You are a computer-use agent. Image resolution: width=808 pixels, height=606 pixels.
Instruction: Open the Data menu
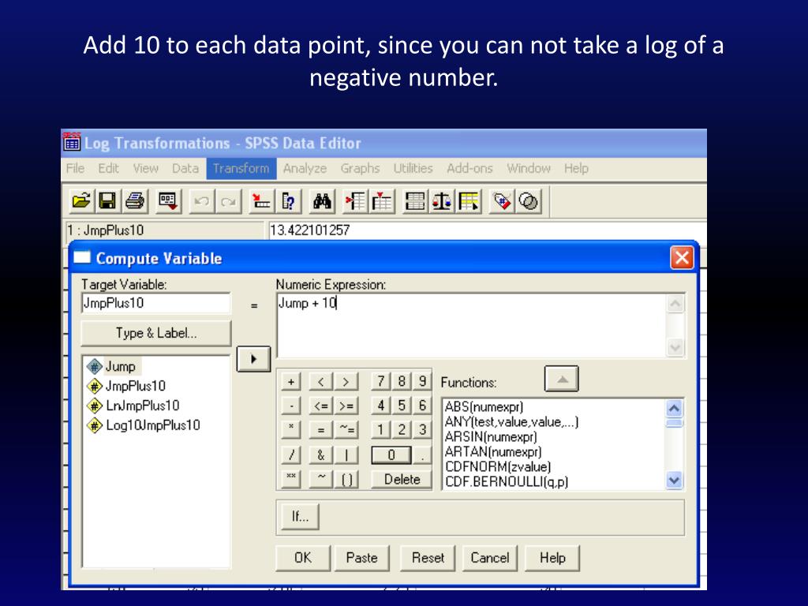click(x=185, y=169)
